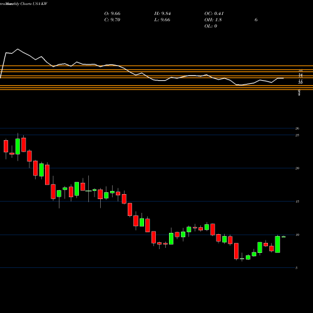Click the price axis label '26'
Image resolution: width=313 pixels, height=313 pixels.
297,128
